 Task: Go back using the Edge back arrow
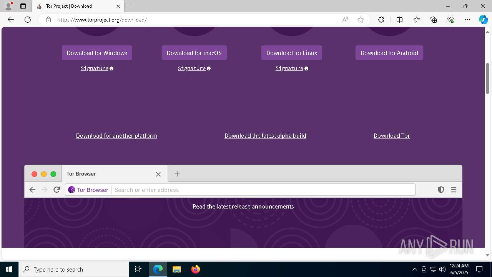pyautogui.click(x=11, y=20)
